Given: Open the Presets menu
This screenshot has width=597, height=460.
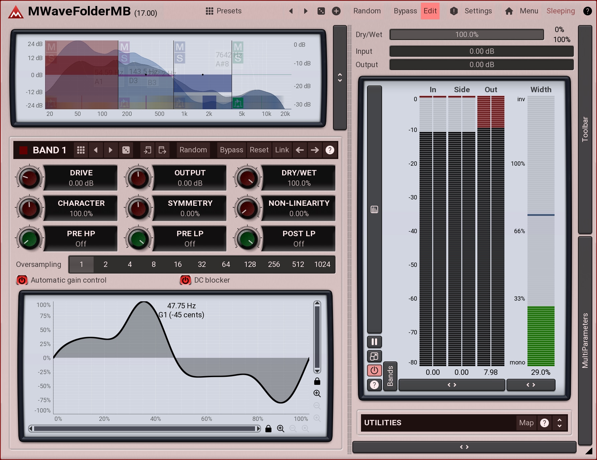Looking at the screenshot, I should point(224,11).
